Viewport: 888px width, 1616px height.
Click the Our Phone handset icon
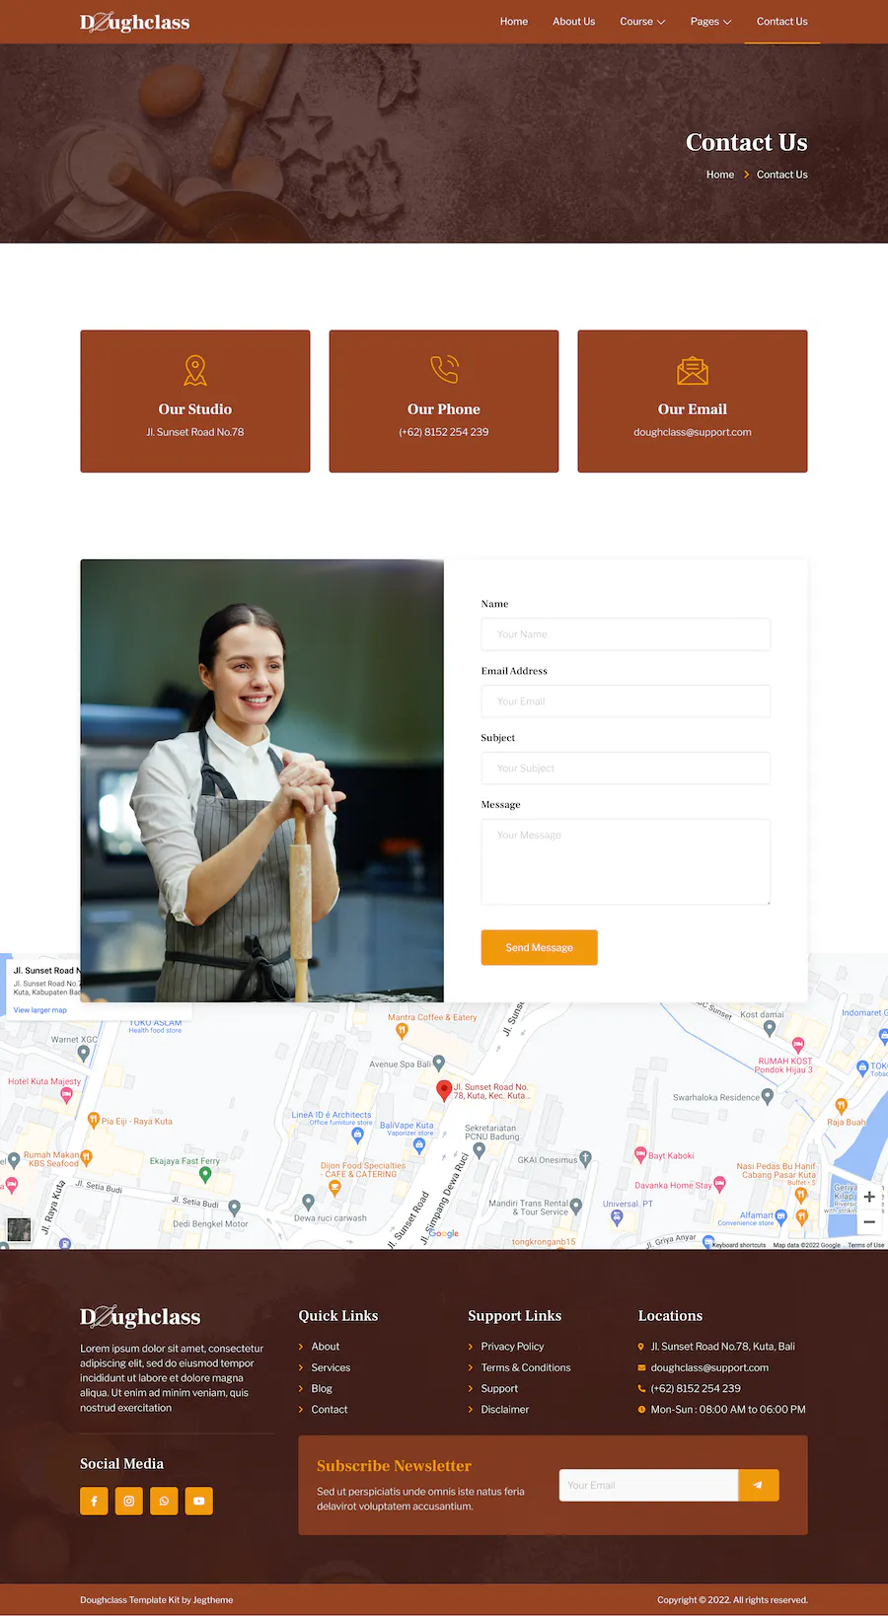pos(444,369)
